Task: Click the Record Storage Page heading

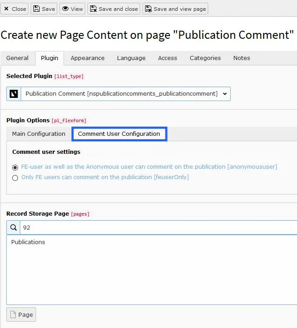Action: (x=37, y=213)
